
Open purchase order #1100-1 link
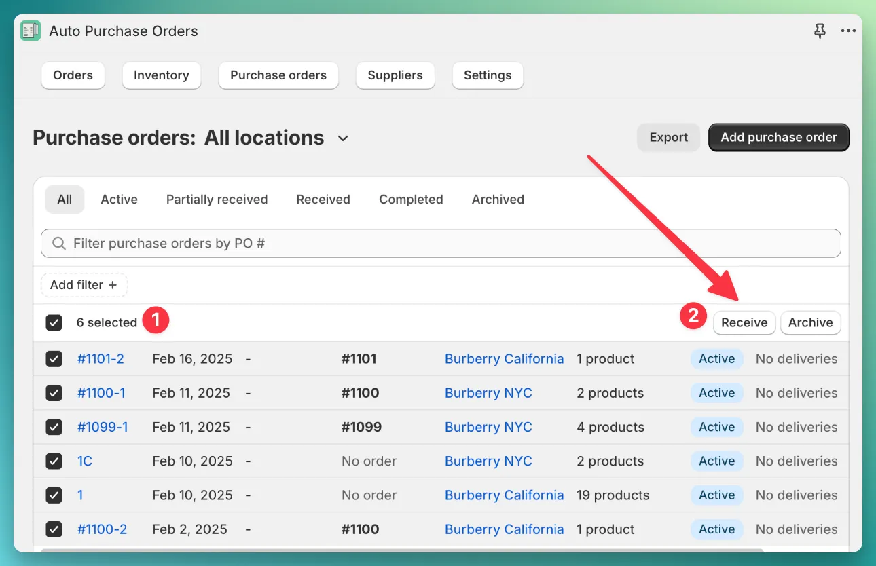coord(101,393)
